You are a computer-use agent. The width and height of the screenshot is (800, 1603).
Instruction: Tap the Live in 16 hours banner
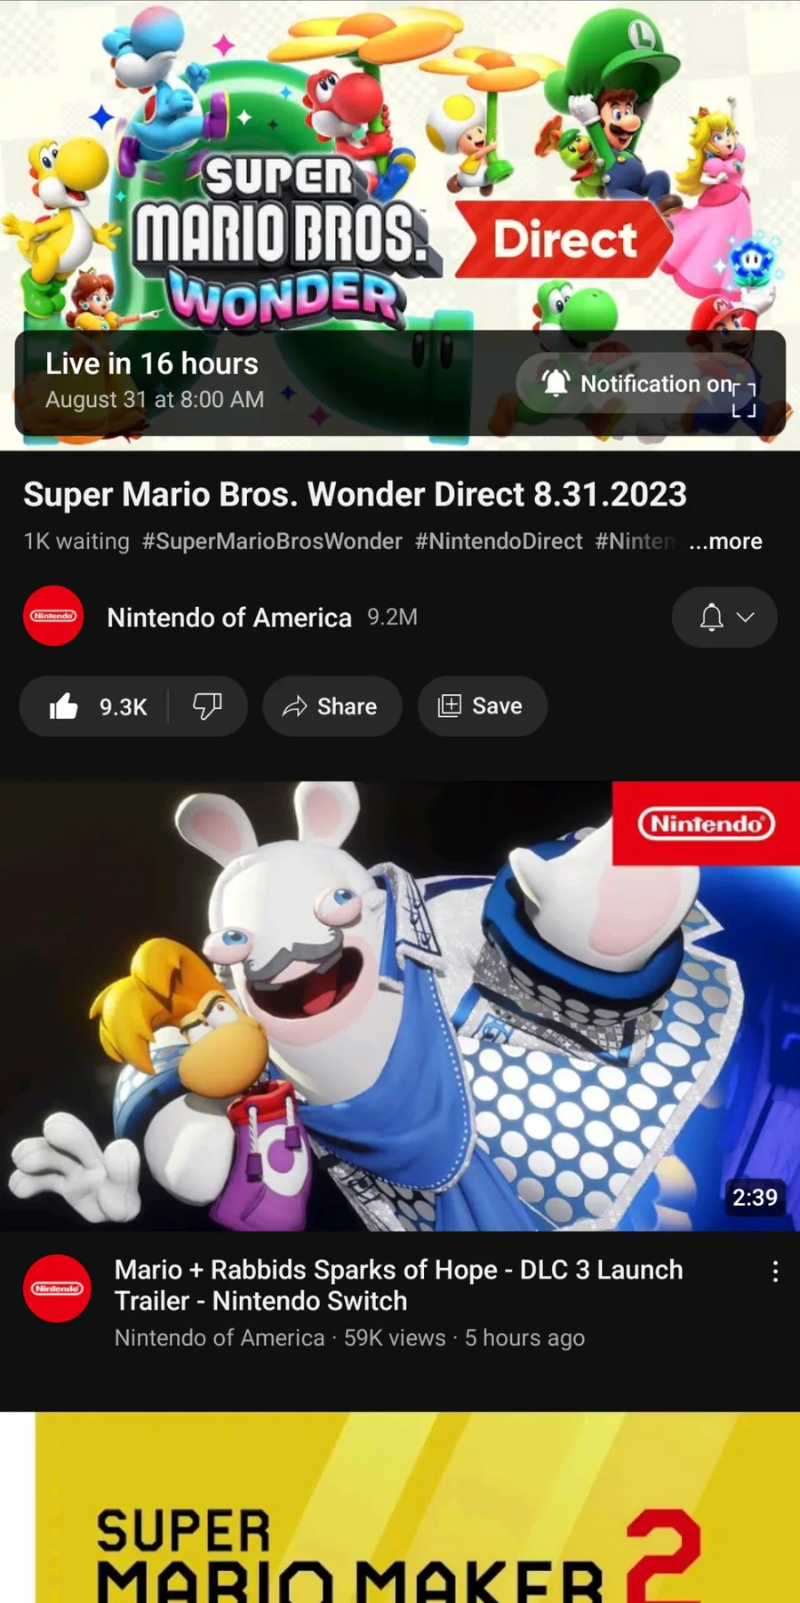(x=153, y=379)
